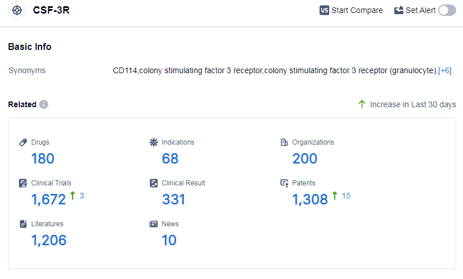The image size is (463, 279).
Task: Click the Patents icon
Action: coord(284,183)
